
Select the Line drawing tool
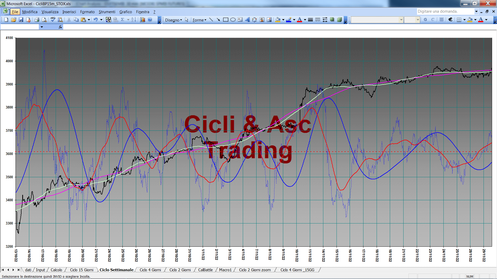211,20
